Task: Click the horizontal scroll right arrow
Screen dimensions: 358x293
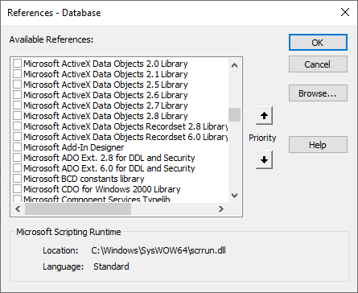Action: [221, 208]
